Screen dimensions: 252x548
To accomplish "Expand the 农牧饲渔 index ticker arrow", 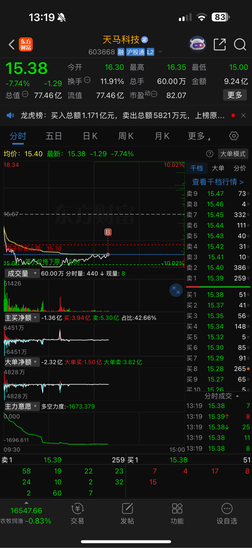I will [x=26, y=503].
